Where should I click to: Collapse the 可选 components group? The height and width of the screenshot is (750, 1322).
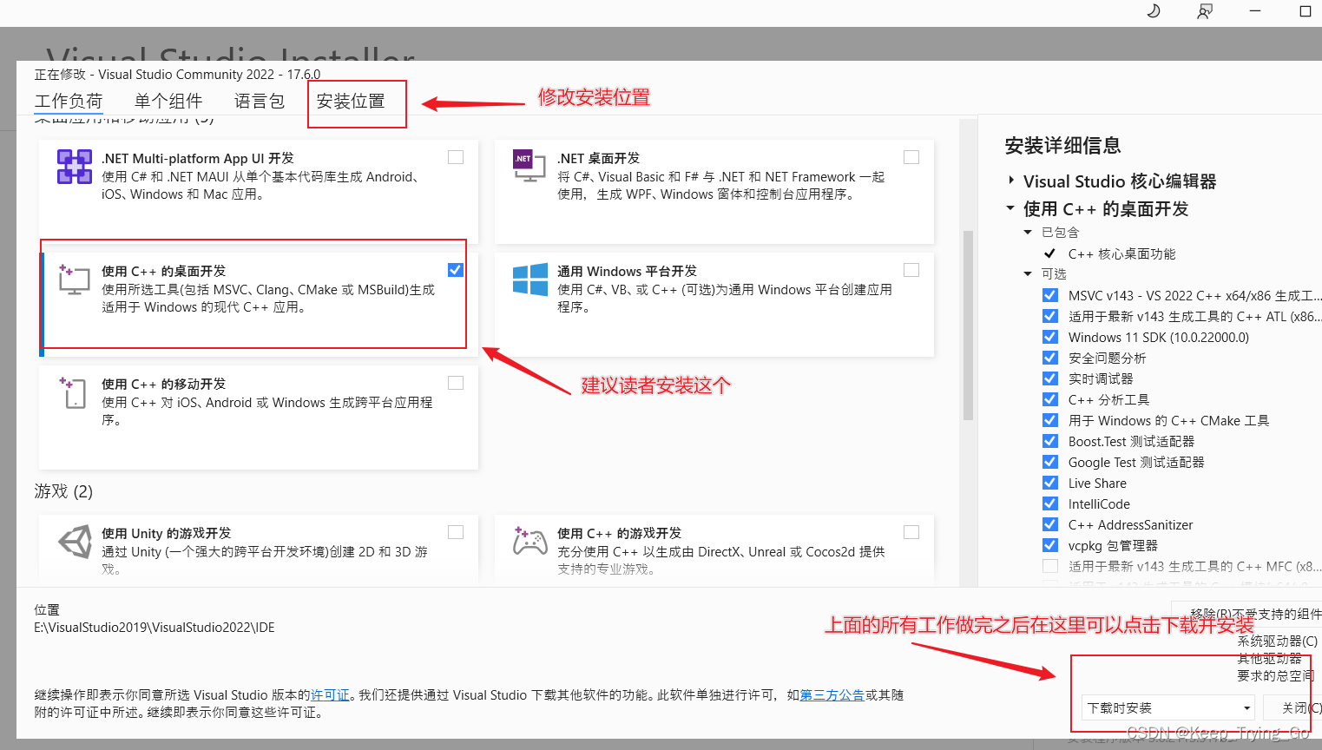[x=1028, y=273]
